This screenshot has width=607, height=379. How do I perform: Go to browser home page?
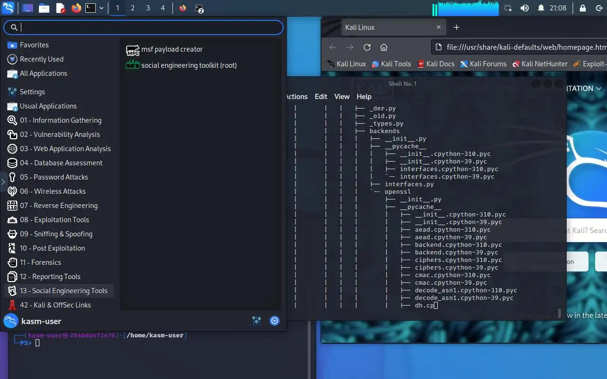(x=384, y=47)
